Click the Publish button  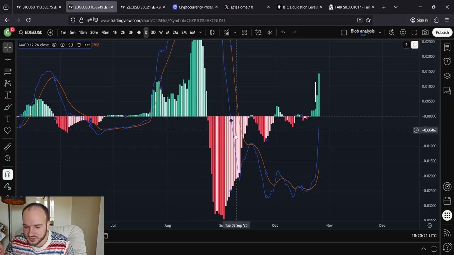(442, 33)
